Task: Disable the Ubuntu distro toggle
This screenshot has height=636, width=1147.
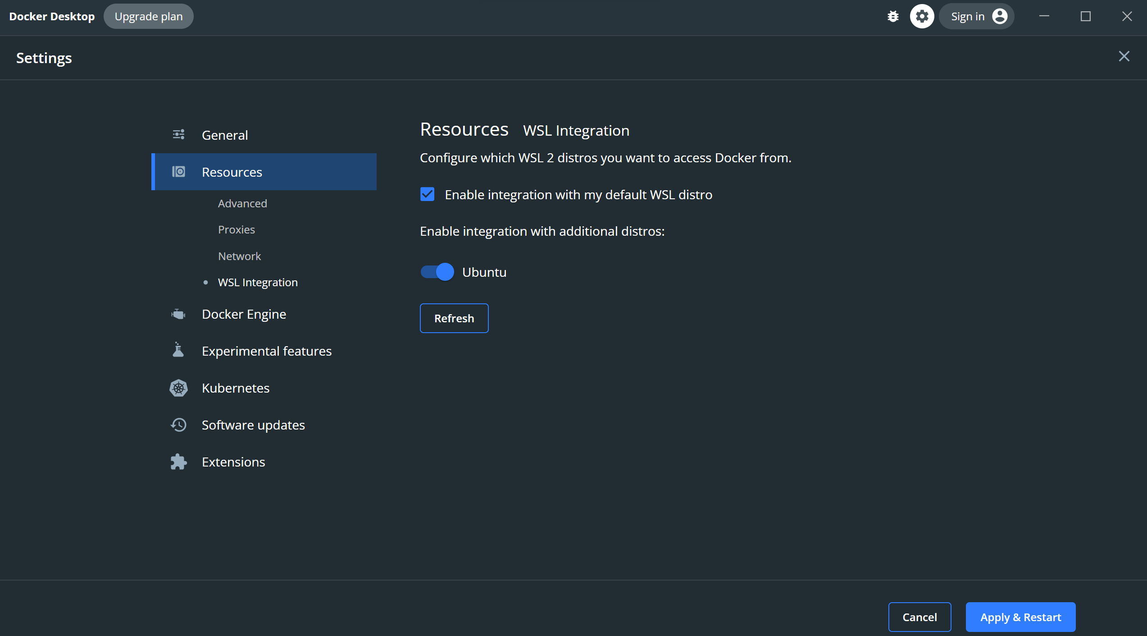Action: (437, 271)
